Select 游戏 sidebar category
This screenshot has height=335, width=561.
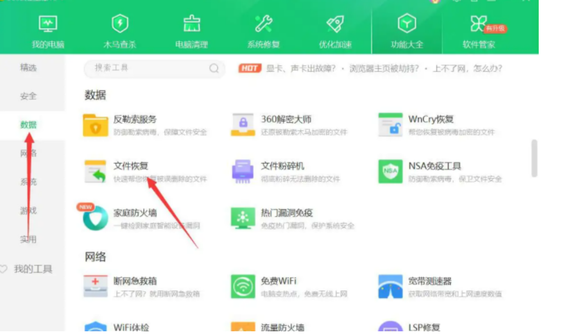28,211
